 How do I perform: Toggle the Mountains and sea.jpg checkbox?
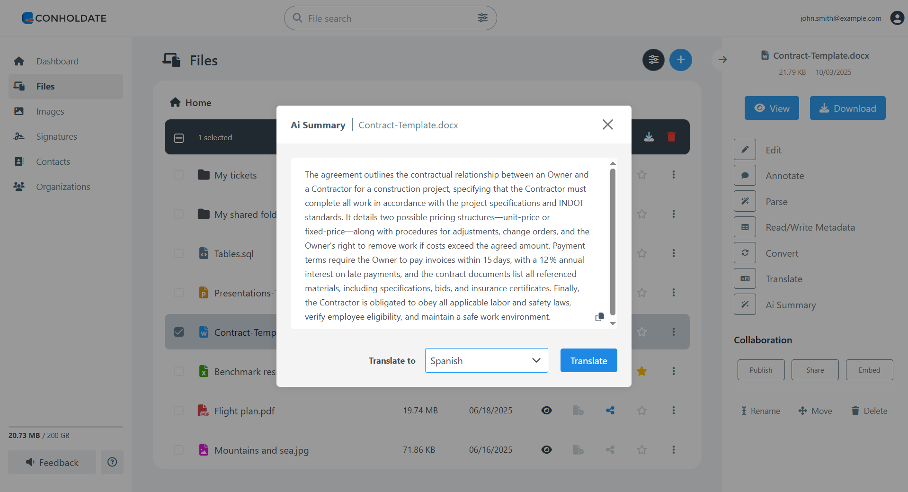(179, 450)
